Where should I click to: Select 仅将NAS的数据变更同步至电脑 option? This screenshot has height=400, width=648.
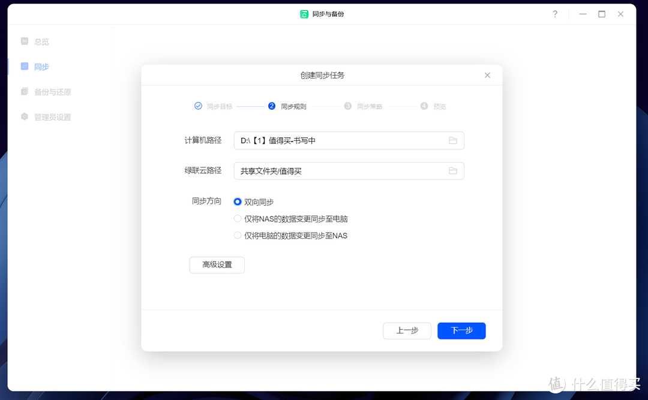pos(238,218)
